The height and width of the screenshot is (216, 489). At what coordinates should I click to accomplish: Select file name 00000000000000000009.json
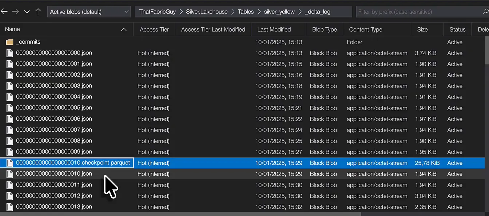(54, 152)
